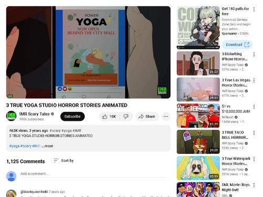Screen dimensions: 263x197
Task: Click the #scary hashtag link in description
Action: (26, 146)
